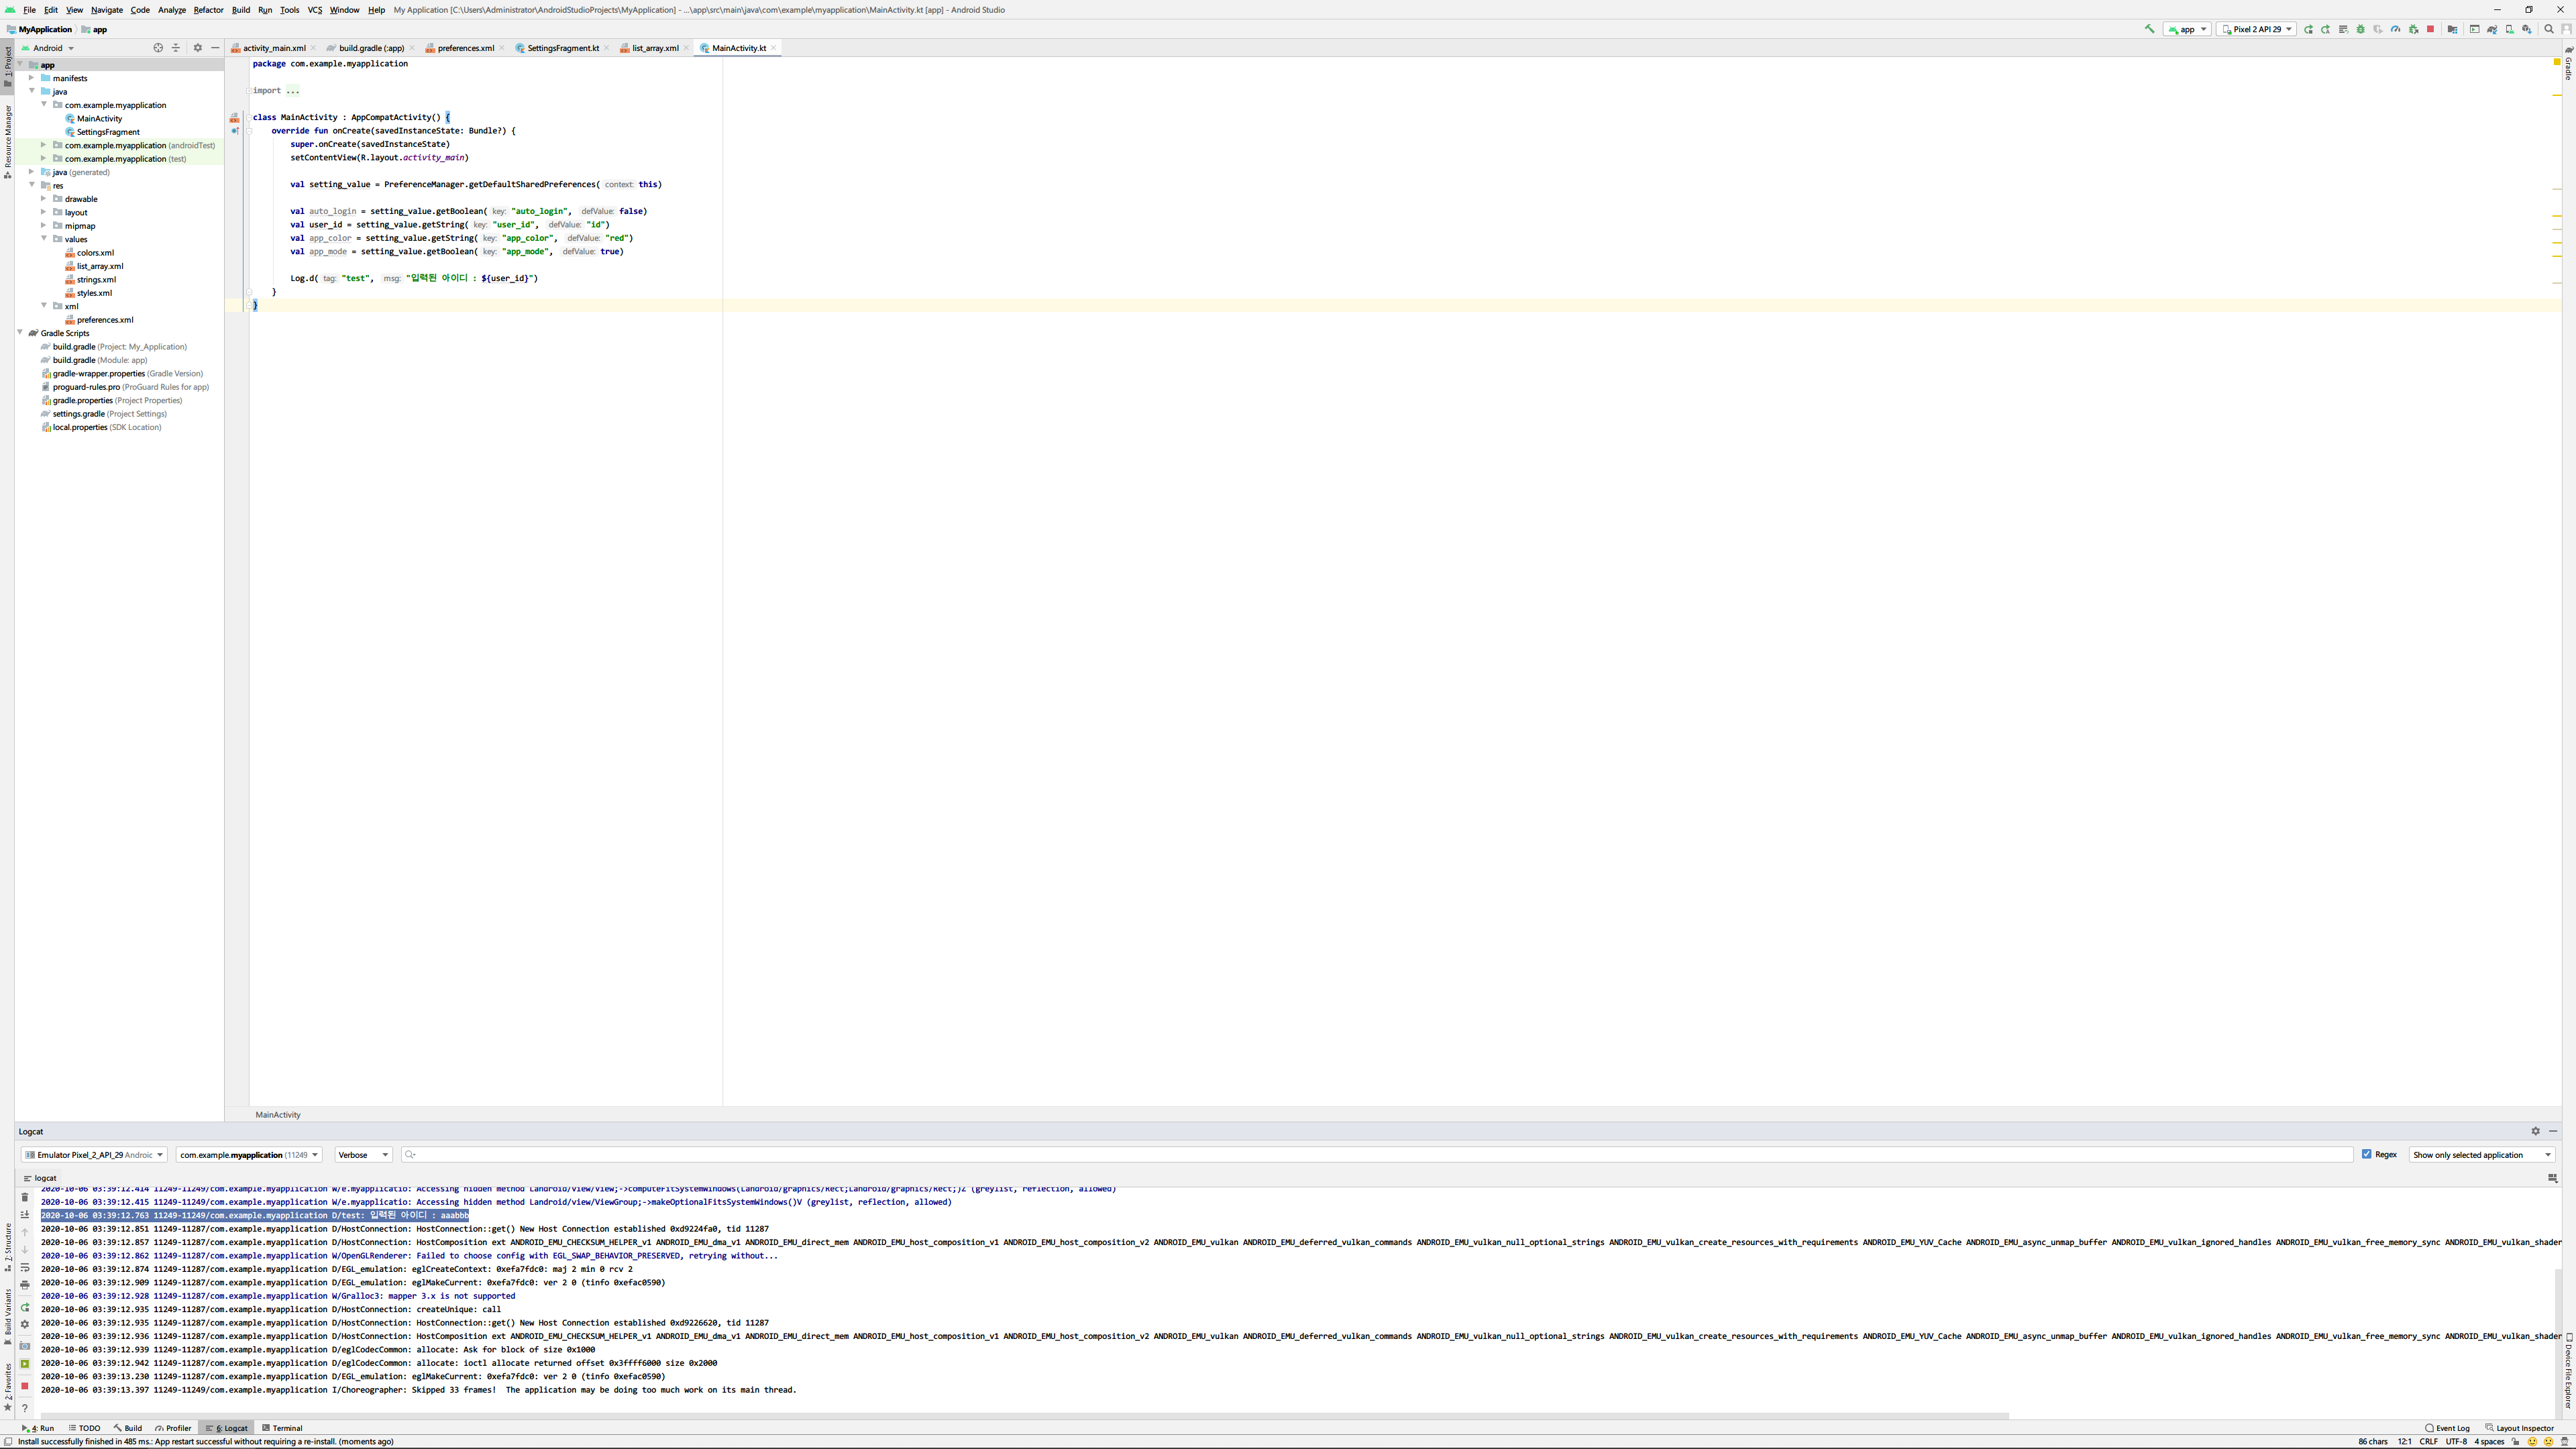This screenshot has width=2576, height=1449.
Task: Click the Profile app gauge icon
Action: coord(2395,30)
